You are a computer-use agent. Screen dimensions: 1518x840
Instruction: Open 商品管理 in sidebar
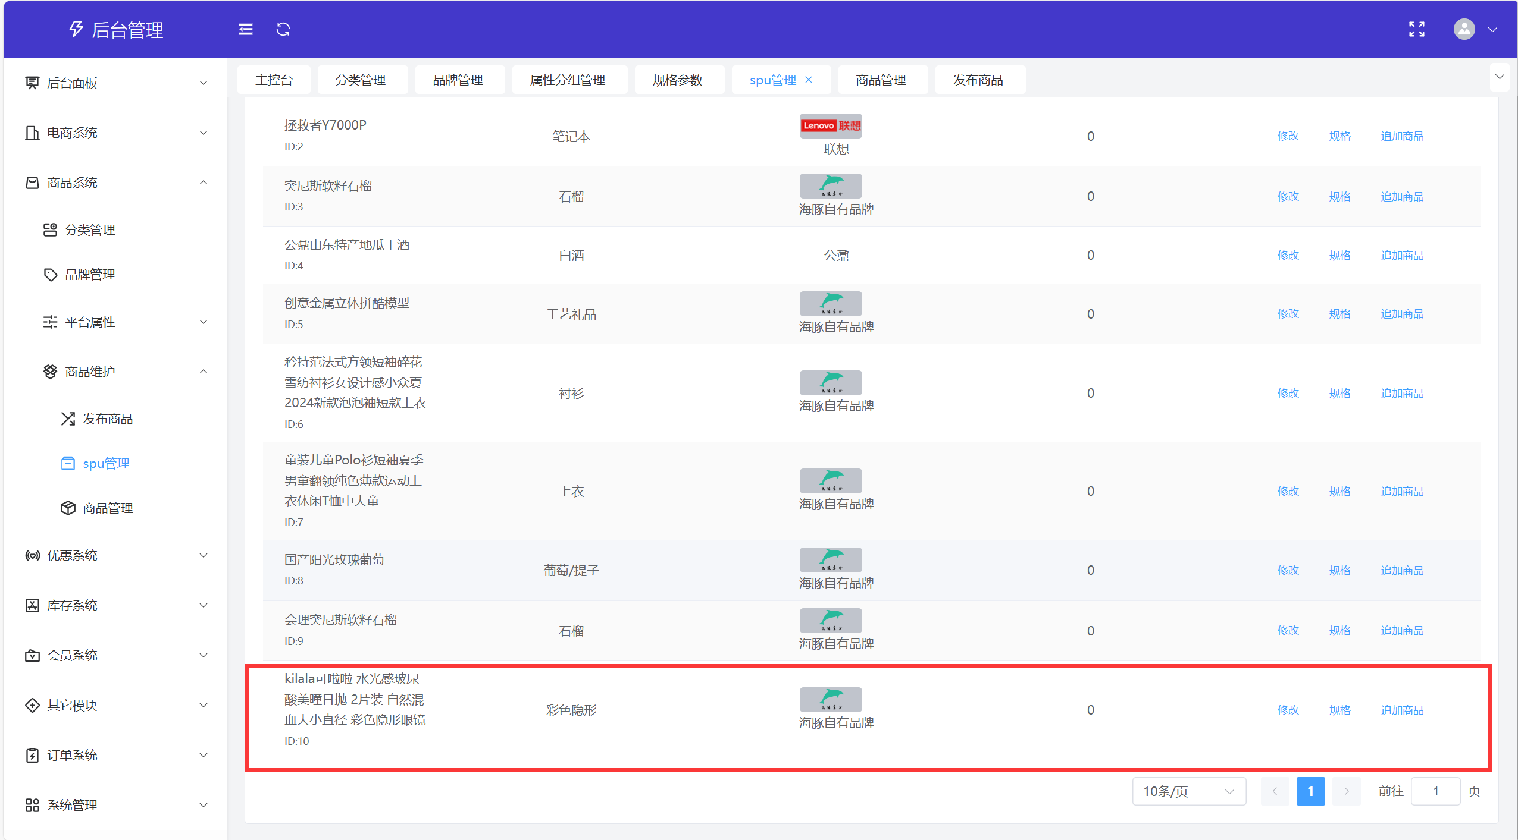[x=108, y=508]
